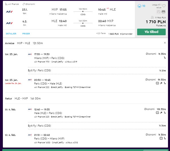Click Milano (MXP) – Paris (CDG) route text
Viewport: 170px width, 151px height.
(x=49, y=58)
